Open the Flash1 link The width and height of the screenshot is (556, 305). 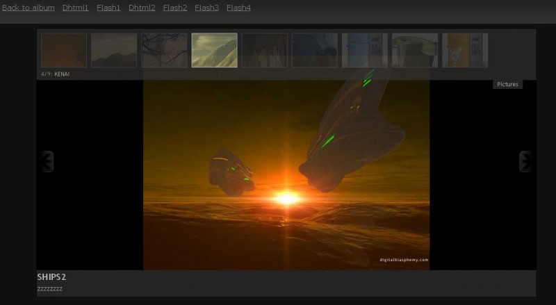[108, 8]
